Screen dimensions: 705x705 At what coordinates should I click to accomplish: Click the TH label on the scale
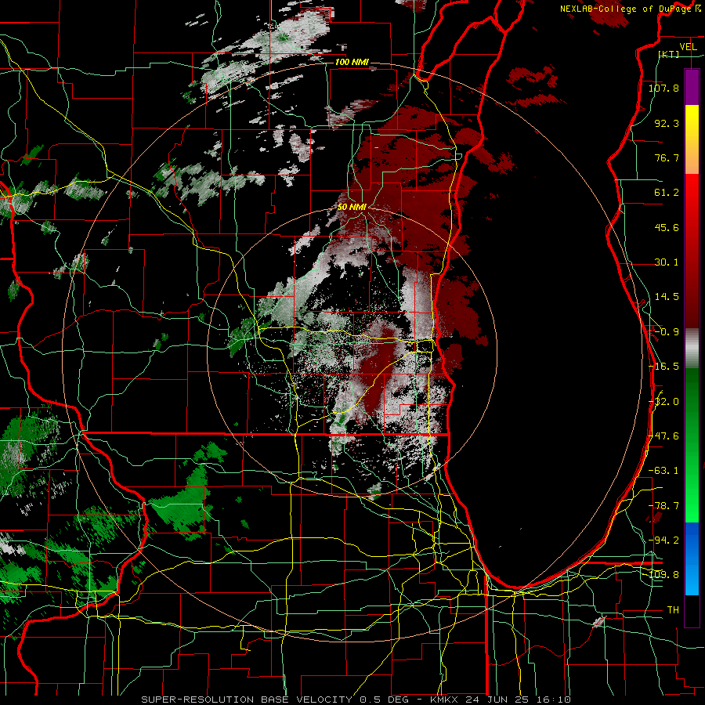pyautogui.click(x=673, y=610)
